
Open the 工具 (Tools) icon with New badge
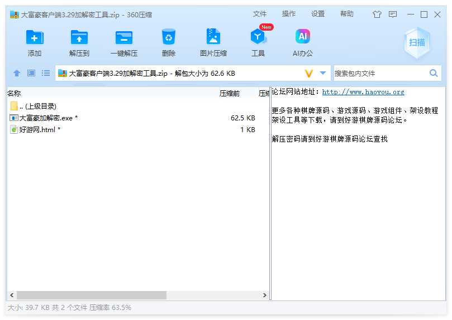[x=258, y=37]
